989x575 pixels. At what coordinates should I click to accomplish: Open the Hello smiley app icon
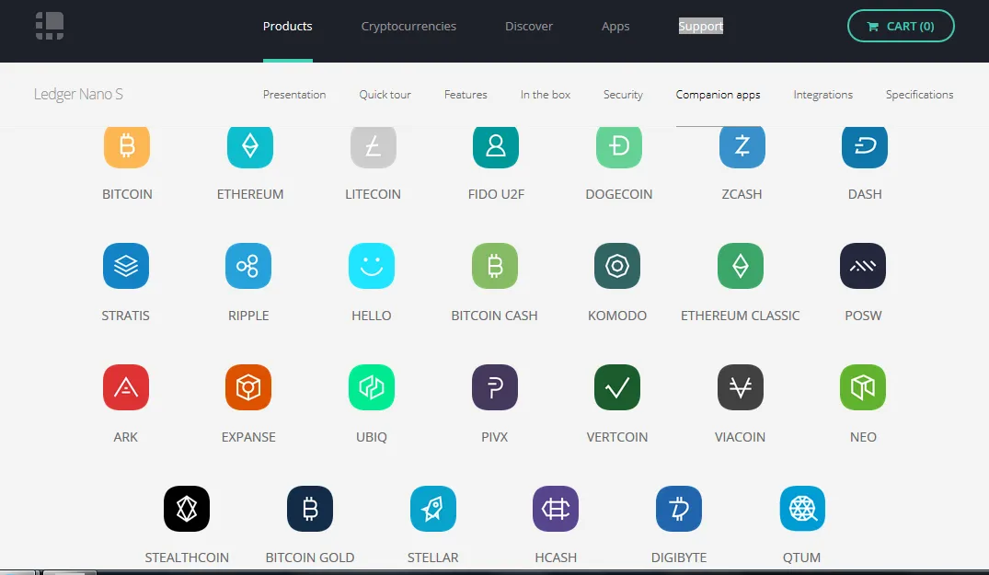[x=372, y=266]
